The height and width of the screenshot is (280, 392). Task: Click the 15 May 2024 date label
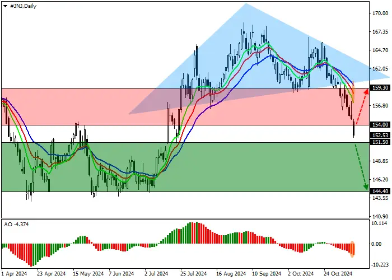[88, 274]
